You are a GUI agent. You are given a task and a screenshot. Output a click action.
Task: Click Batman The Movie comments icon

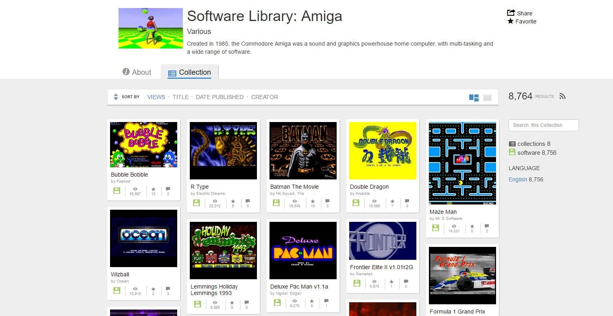click(327, 201)
